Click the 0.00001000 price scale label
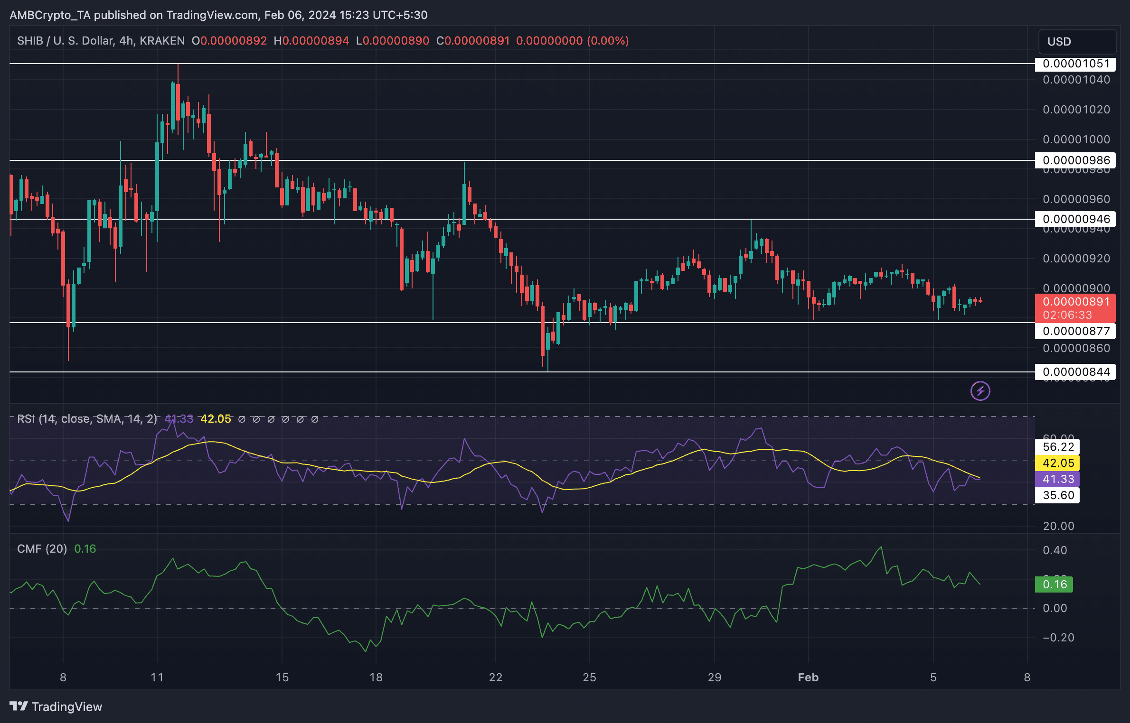This screenshot has height=723, width=1130. (1076, 139)
